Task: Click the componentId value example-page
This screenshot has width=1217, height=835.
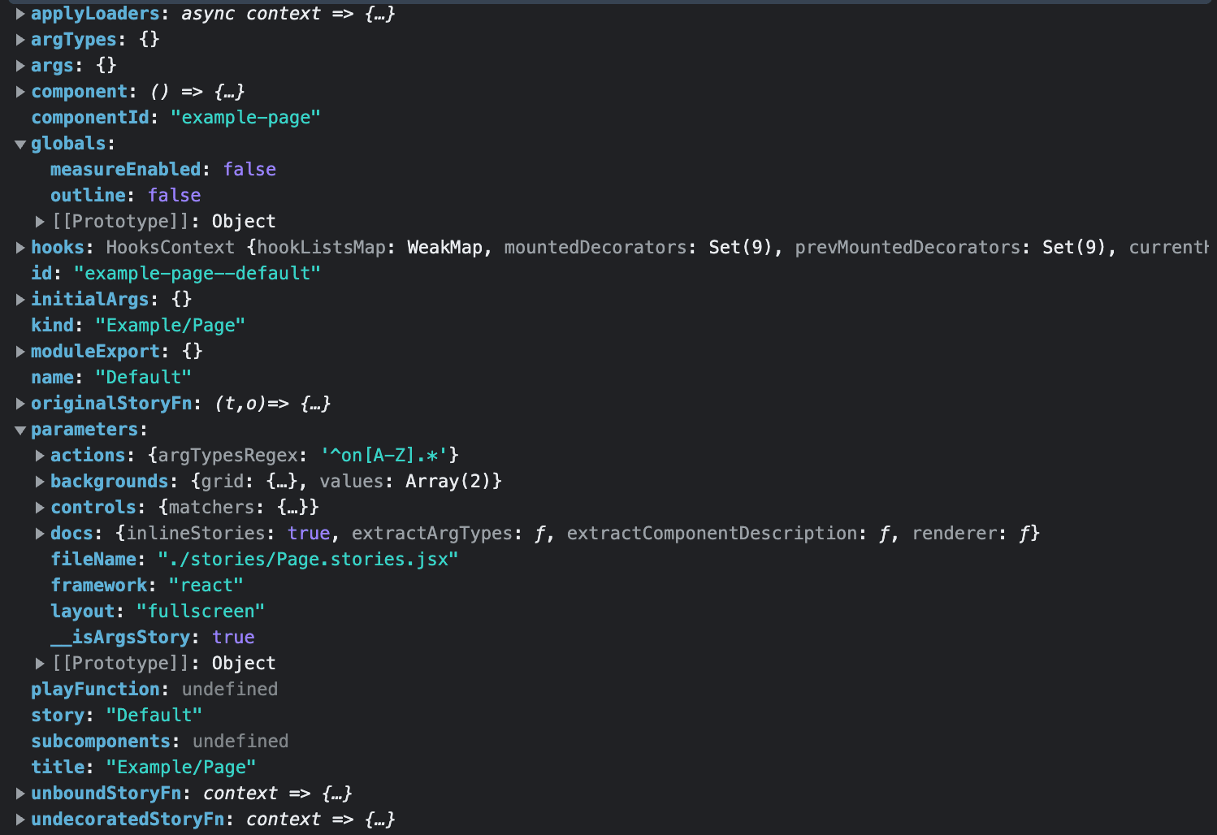Action: (246, 117)
